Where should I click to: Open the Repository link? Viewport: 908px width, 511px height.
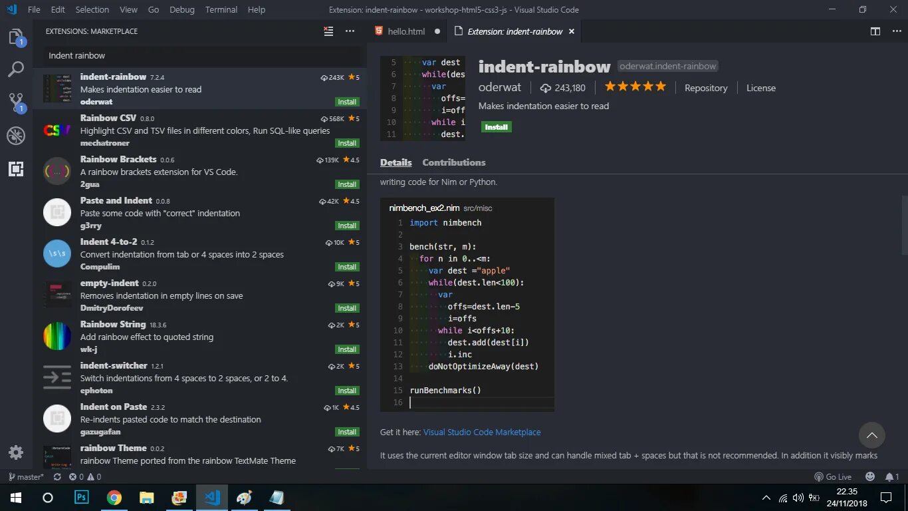tap(706, 88)
